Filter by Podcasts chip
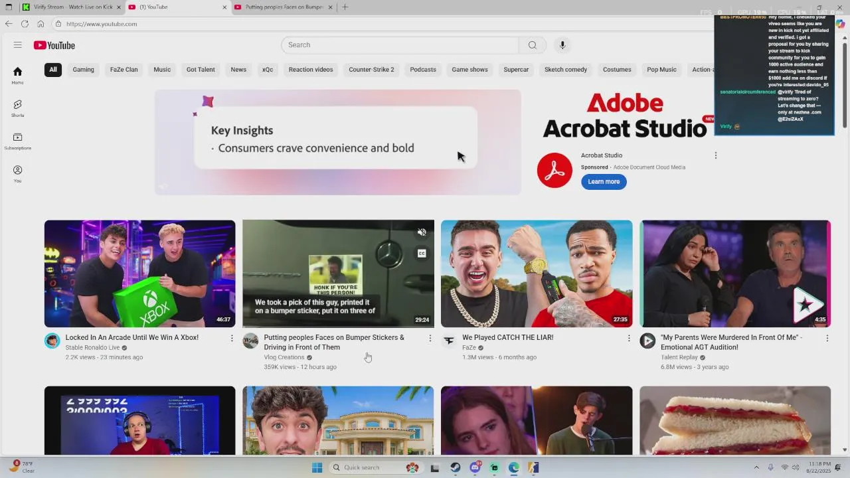The width and height of the screenshot is (850, 478). [x=423, y=70]
